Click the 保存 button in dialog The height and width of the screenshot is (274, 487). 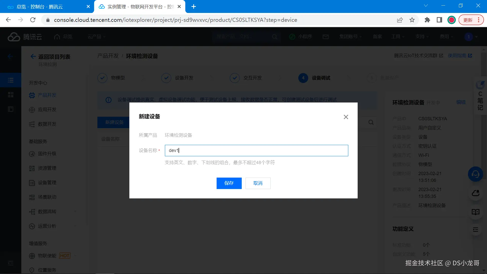(x=229, y=183)
